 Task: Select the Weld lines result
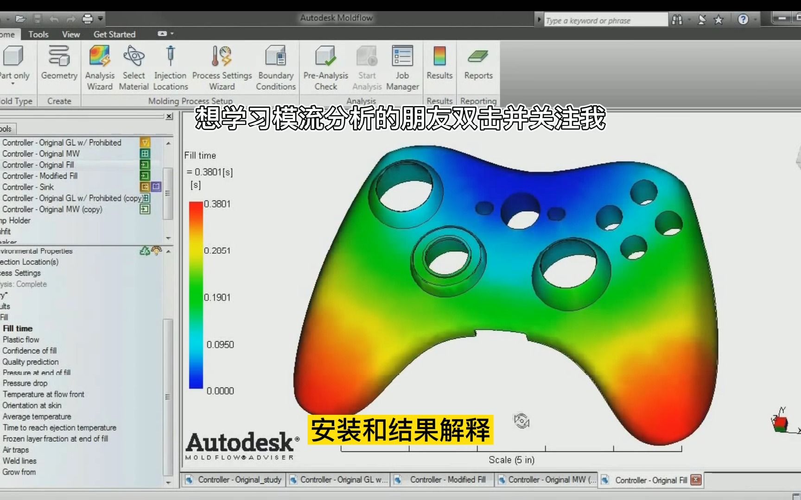pyautogui.click(x=19, y=461)
